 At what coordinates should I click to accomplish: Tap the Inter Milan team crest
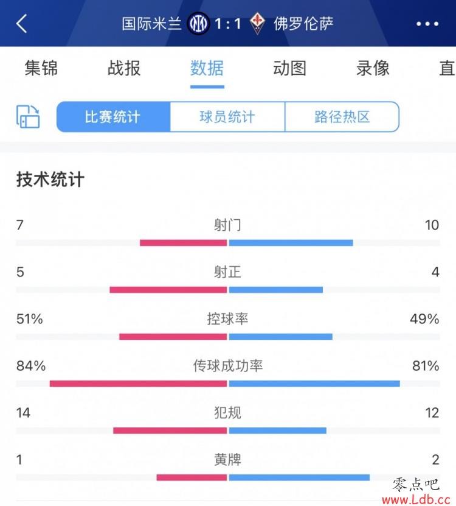pyautogui.click(x=198, y=23)
